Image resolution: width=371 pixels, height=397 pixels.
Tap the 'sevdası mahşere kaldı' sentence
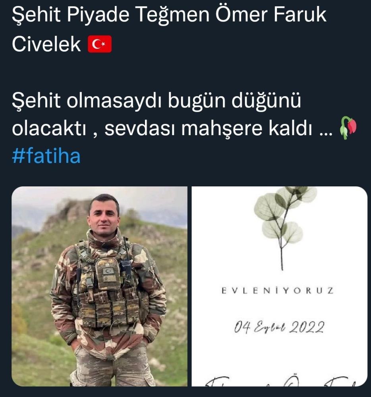[208, 129]
